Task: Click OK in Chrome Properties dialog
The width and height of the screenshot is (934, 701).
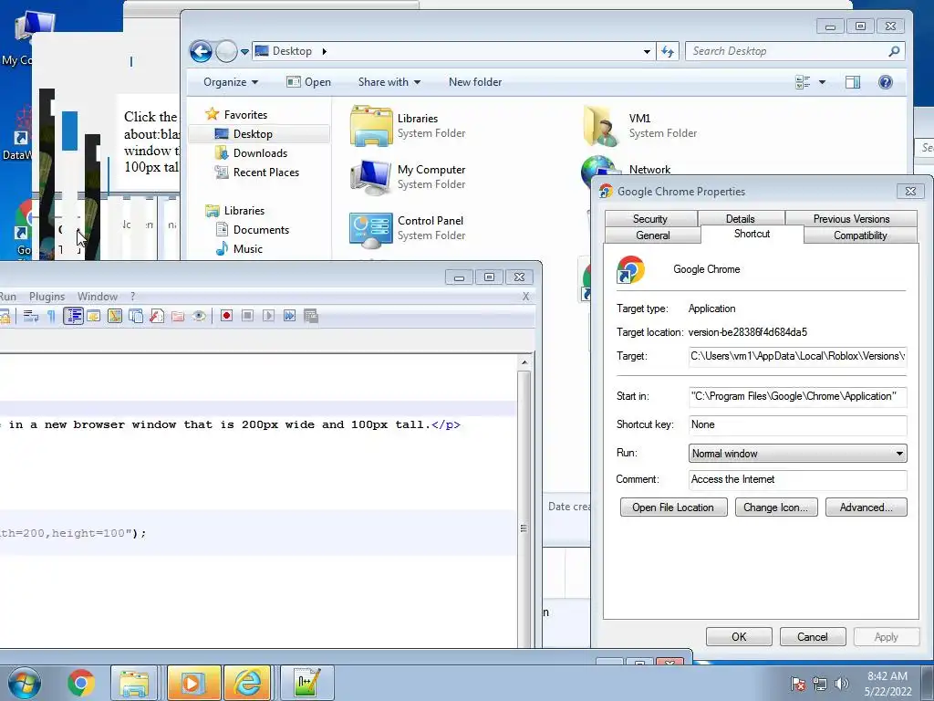Action: point(739,636)
